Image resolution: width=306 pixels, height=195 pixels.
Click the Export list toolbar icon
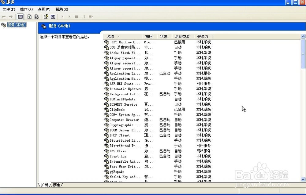(36, 17)
